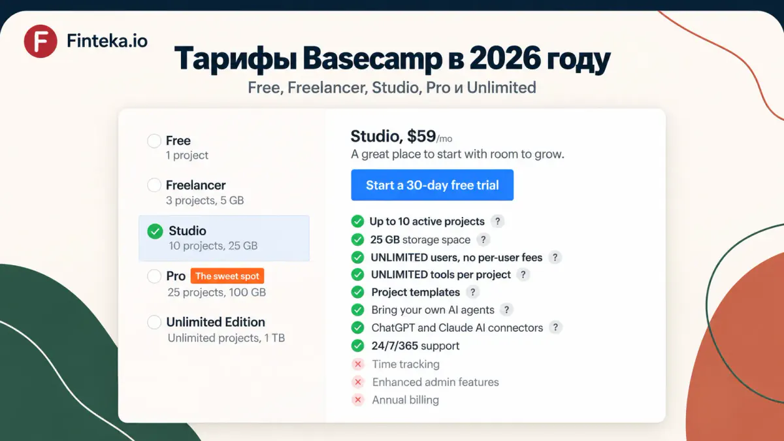
Task: Click green check beside UNLIMITED users
Action: tap(357, 257)
